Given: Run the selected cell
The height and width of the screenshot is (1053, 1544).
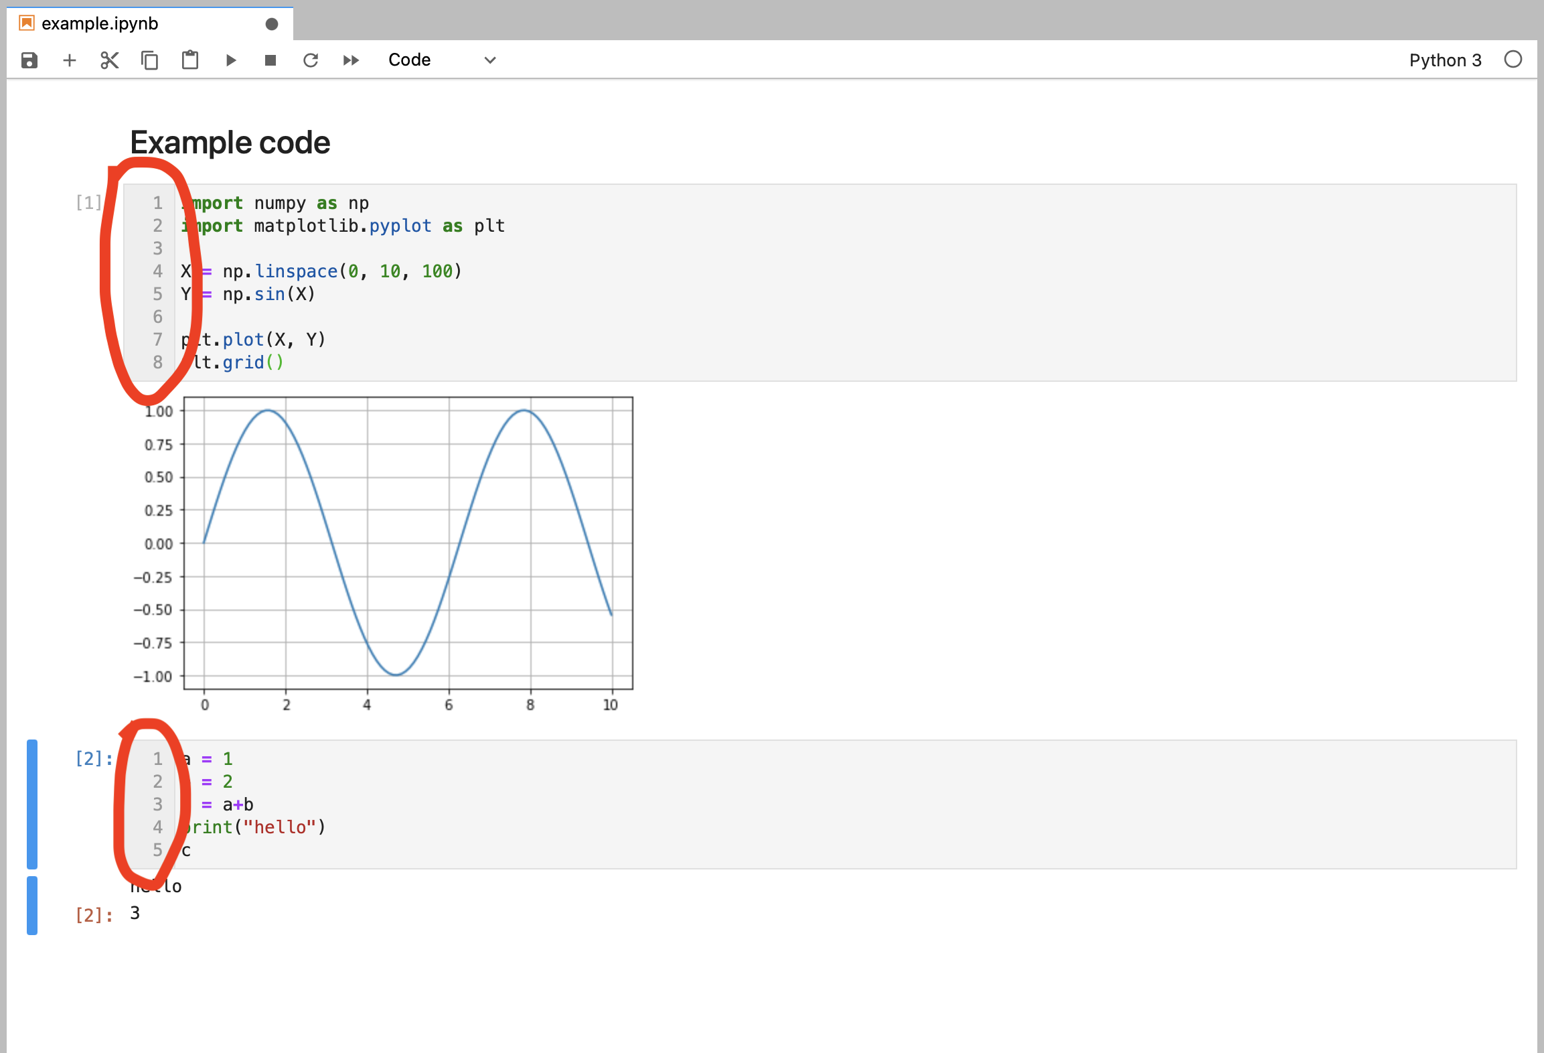Looking at the screenshot, I should coord(231,60).
